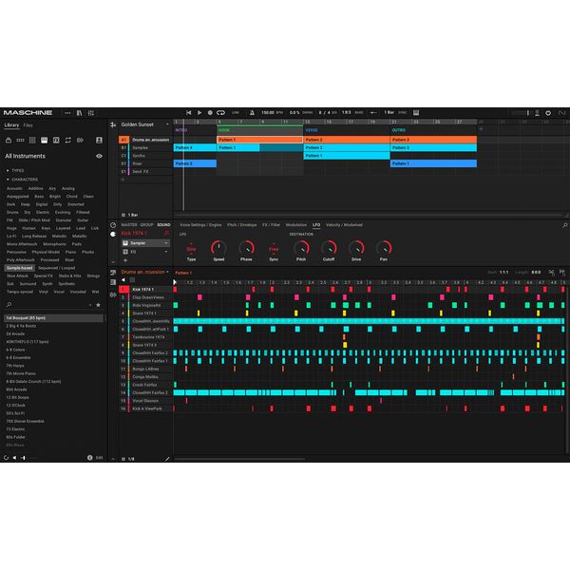Open the browser library icon in header
The width and height of the screenshot is (570, 570).
click(x=79, y=113)
